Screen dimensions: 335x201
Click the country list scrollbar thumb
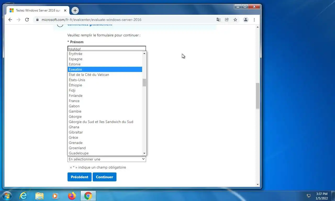coord(144,82)
